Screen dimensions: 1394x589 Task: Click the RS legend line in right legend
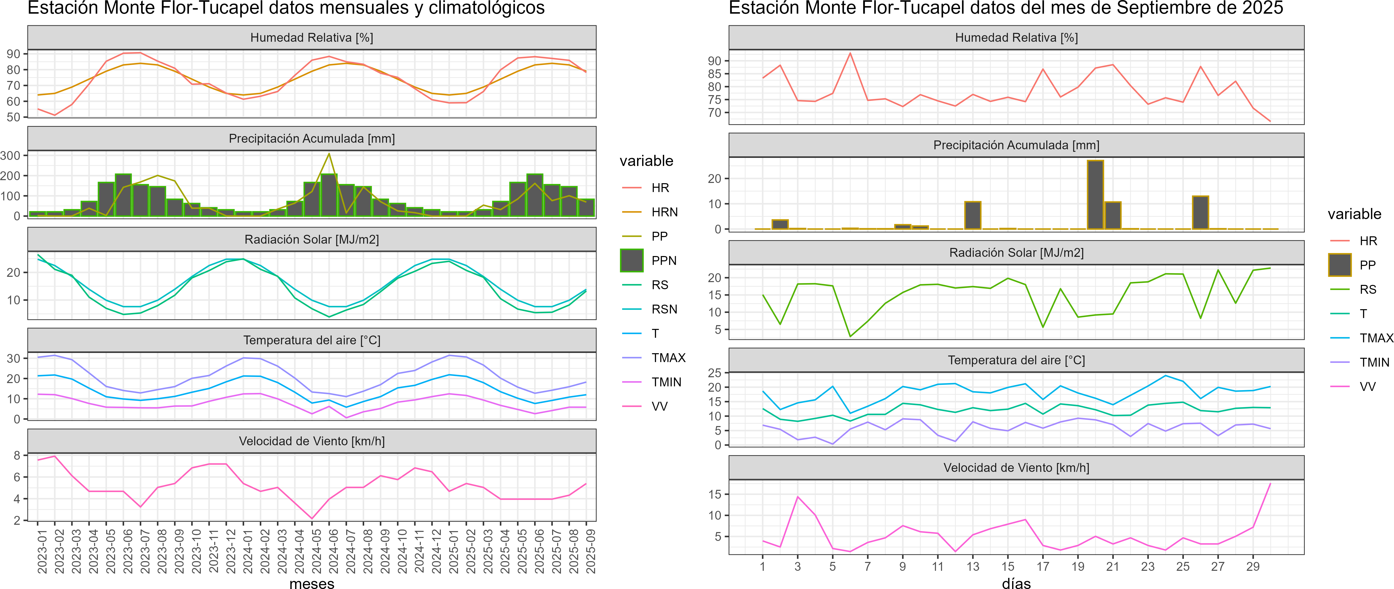(x=1340, y=290)
